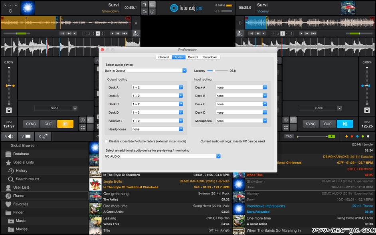
Task: Click CUE on Deck B
Action: (328, 124)
